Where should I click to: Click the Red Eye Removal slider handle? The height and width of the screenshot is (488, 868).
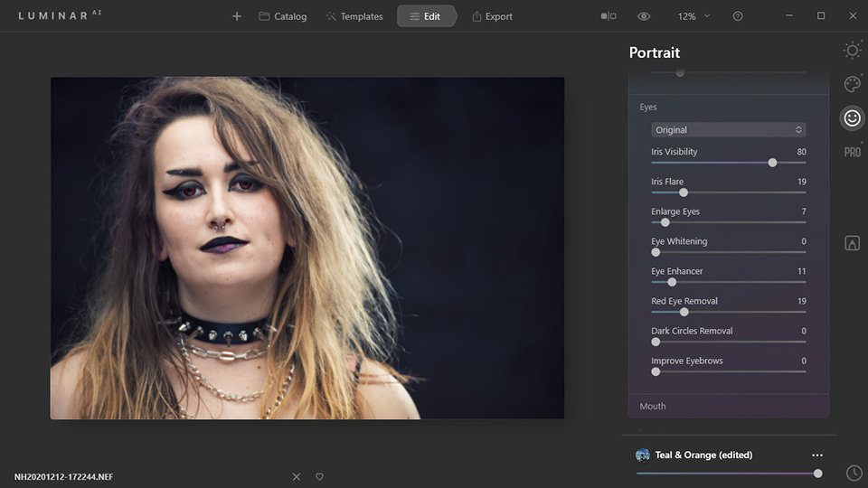click(x=684, y=312)
